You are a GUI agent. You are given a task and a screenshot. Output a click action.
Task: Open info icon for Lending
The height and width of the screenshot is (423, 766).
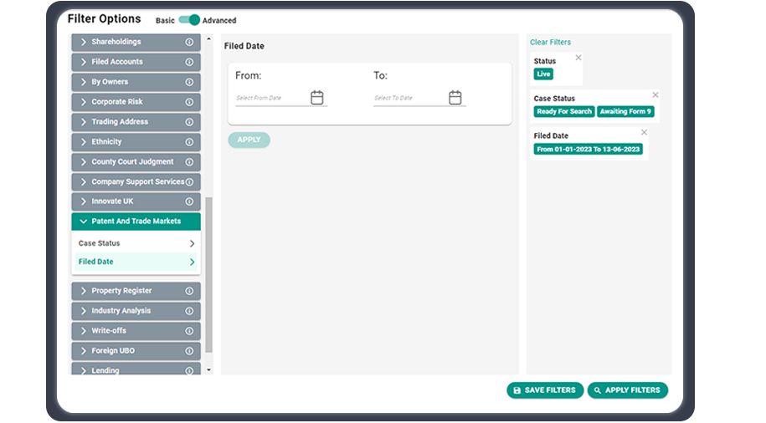click(189, 371)
